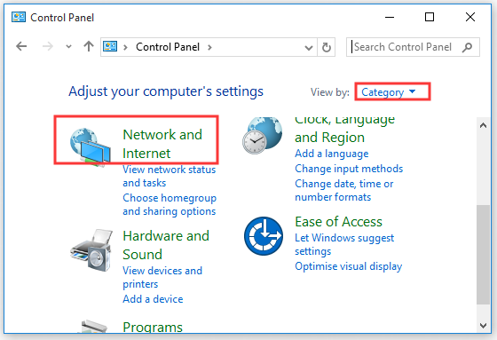497x340 pixels.
Task: Open the Hardware and Sound printer icon
Action: click(x=91, y=250)
